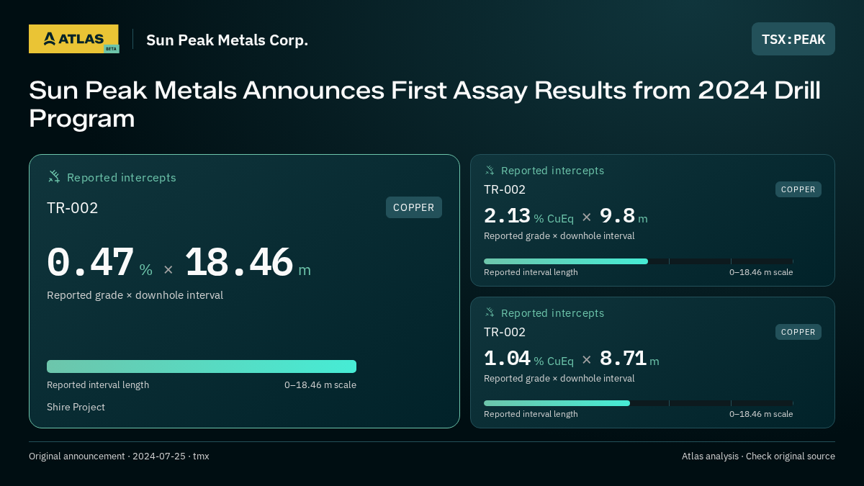Click the pick icon in the 0.47% card
This screenshot has height=486, width=864.
coord(54,176)
